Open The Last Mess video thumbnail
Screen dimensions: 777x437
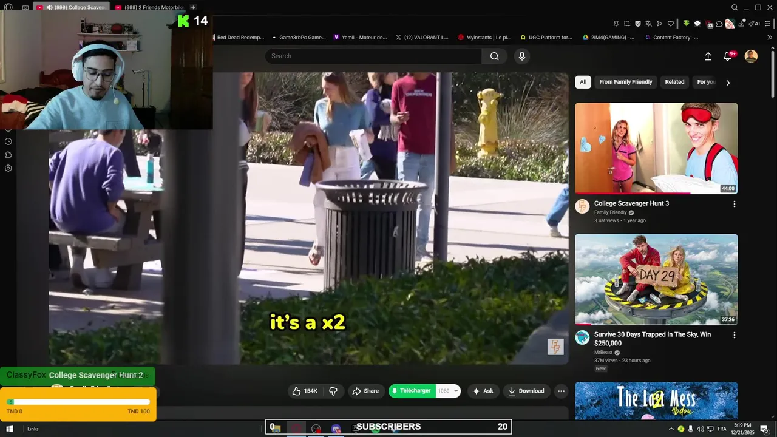(x=656, y=401)
